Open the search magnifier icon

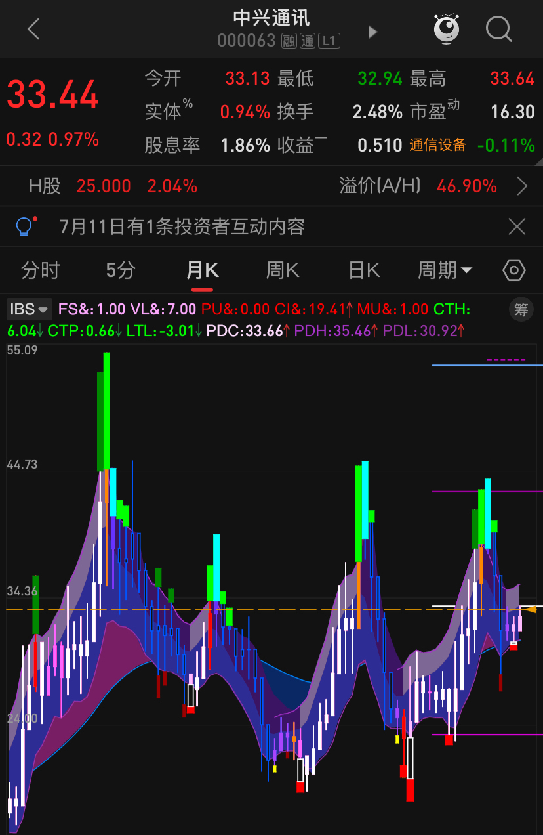click(x=499, y=30)
